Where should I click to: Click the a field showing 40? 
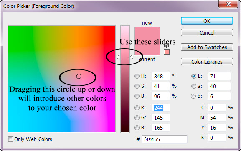pyautogui.click(x=219, y=86)
